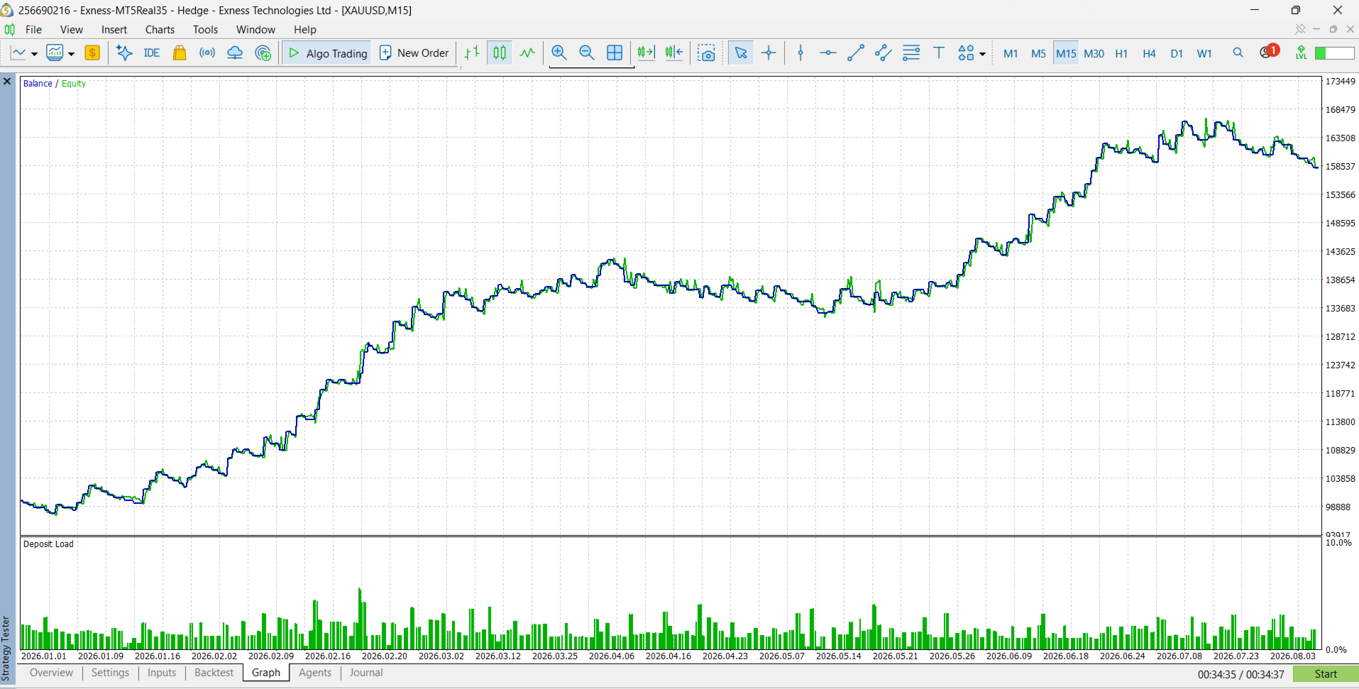Select the Equidistant Channel tool
The height and width of the screenshot is (689, 1359).
coord(884,53)
